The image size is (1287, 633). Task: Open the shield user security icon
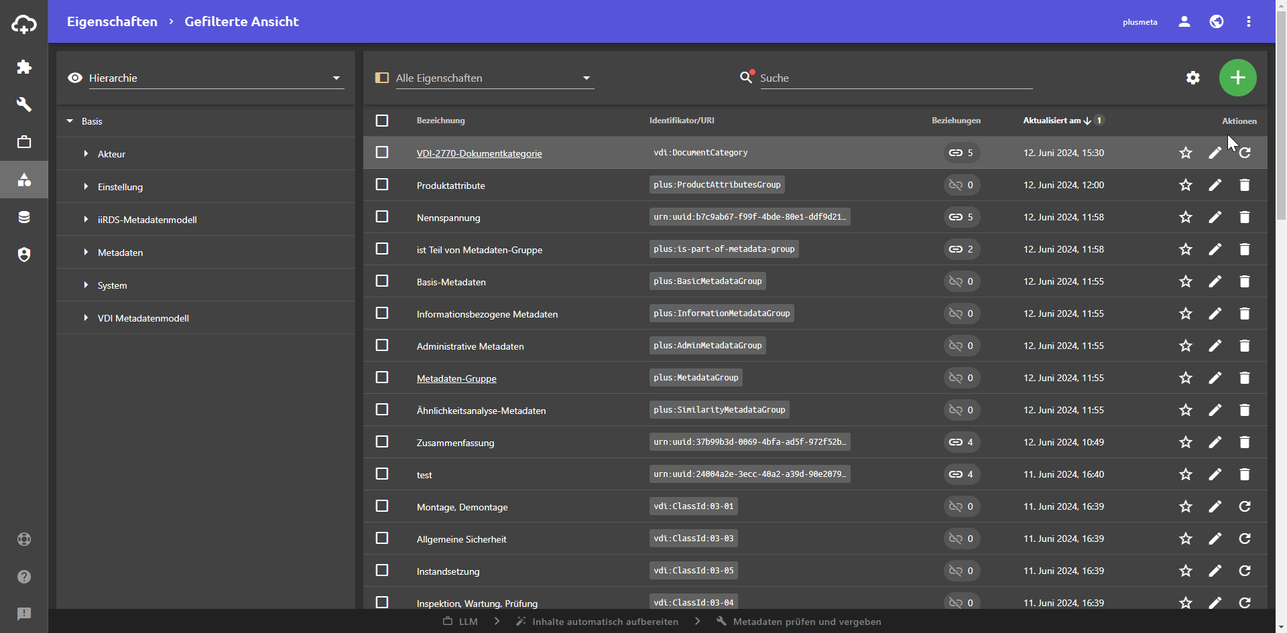[x=24, y=255]
